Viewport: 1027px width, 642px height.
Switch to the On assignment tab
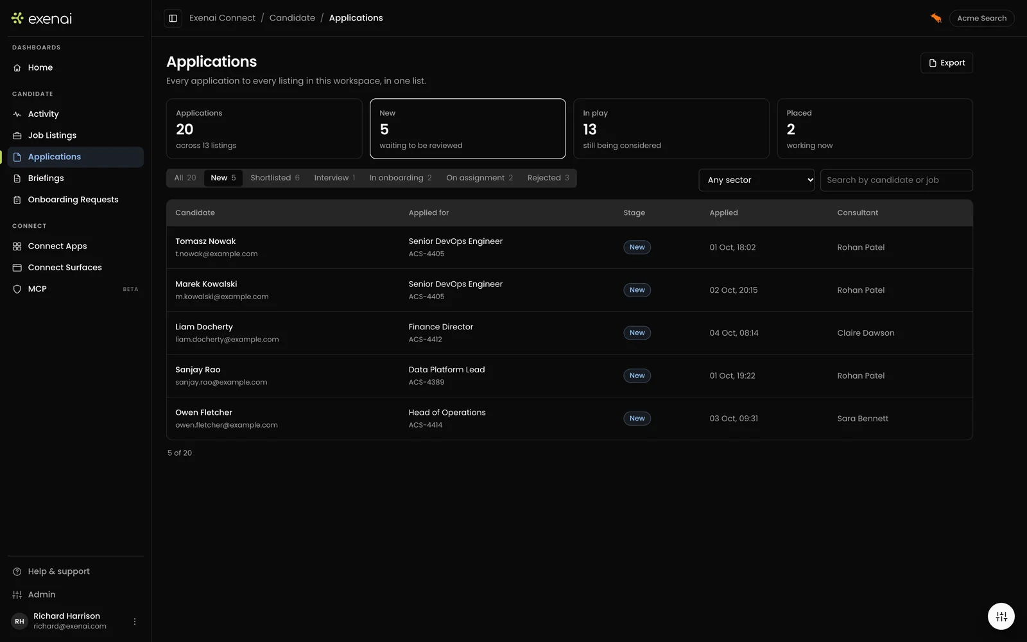[479, 178]
